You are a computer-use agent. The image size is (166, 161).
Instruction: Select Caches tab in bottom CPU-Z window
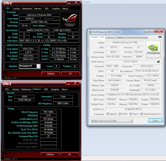(16, 89)
